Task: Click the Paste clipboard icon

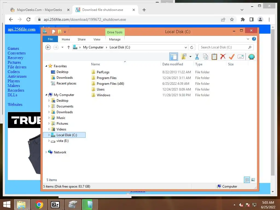Action: 214,57
